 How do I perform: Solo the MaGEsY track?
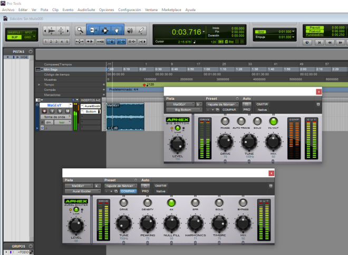60,111
